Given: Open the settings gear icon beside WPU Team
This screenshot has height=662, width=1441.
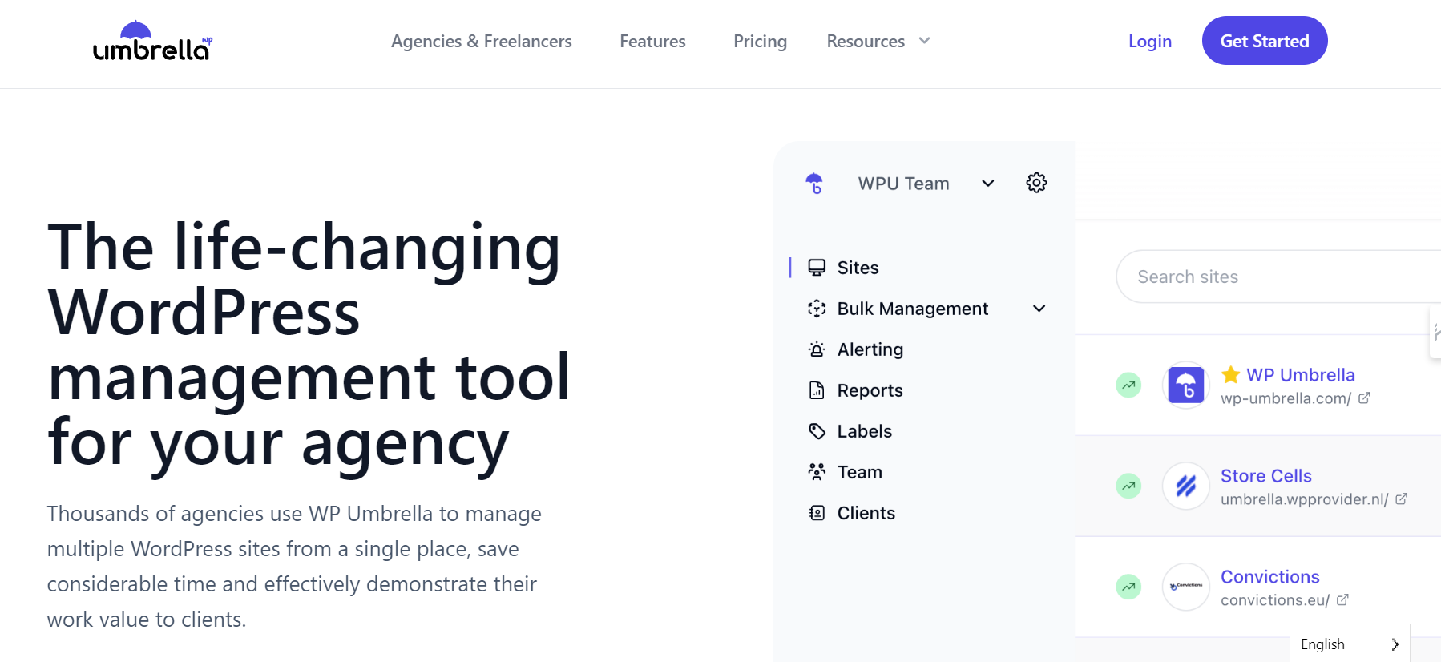Looking at the screenshot, I should tap(1036, 183).
